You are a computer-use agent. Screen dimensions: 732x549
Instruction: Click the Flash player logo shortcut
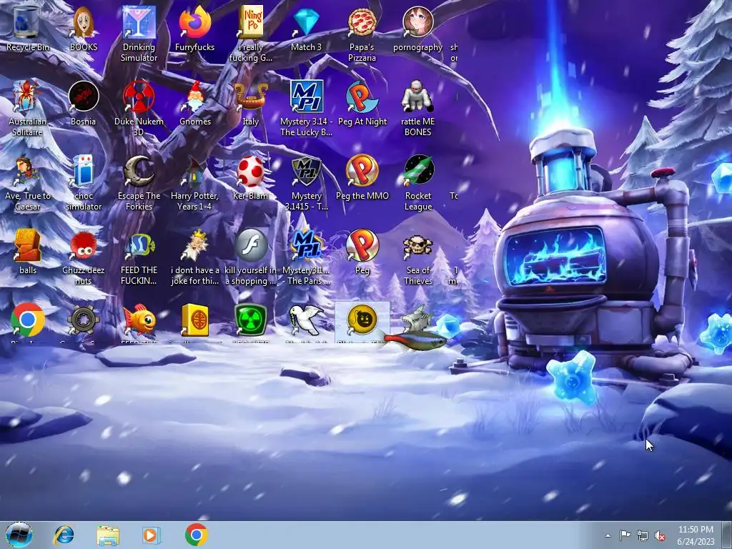(250, 246)
